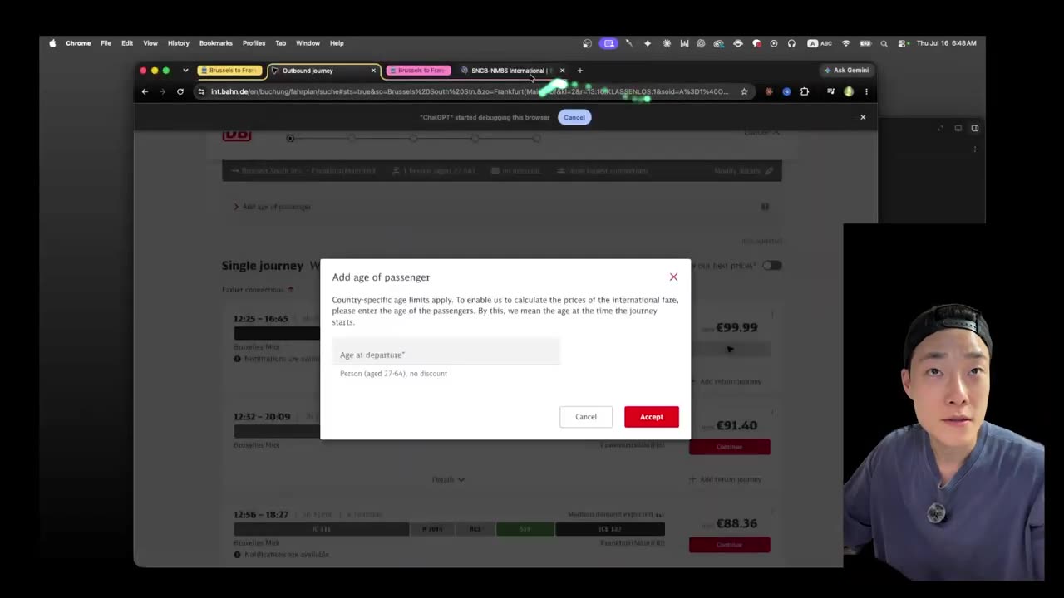
Task: Close the Outbound journey tab
Action: pos(373,71)
